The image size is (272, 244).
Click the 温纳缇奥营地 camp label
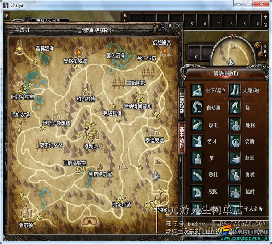point(138,106)
